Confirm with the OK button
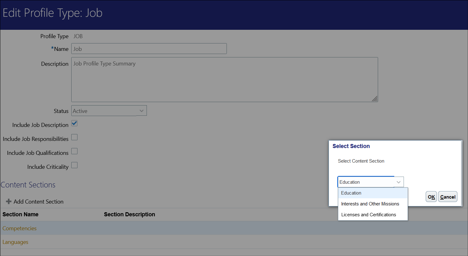This screenshot has height=256, width=468. tap(431, 197)
